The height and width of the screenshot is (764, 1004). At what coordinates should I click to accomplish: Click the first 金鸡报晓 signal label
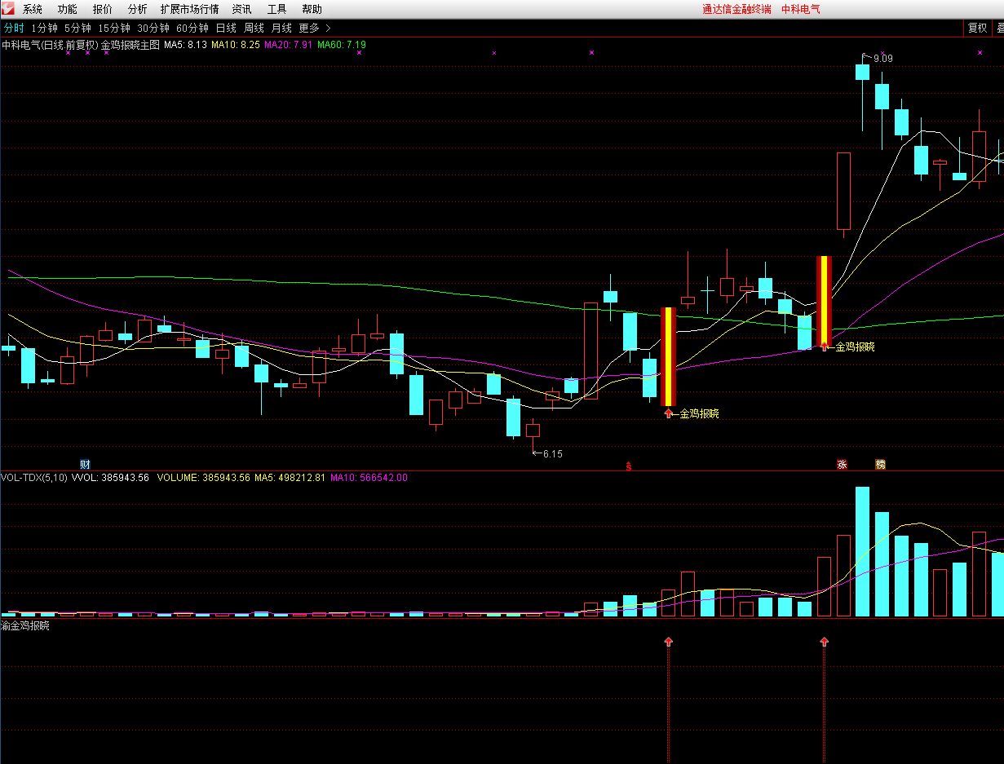coord(699,413)
